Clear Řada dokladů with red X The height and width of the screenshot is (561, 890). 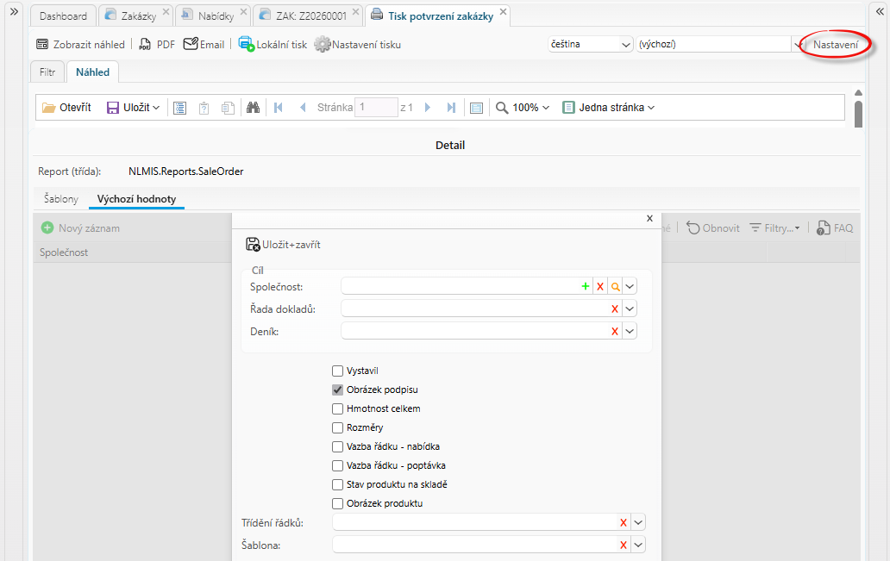point(615,309)
